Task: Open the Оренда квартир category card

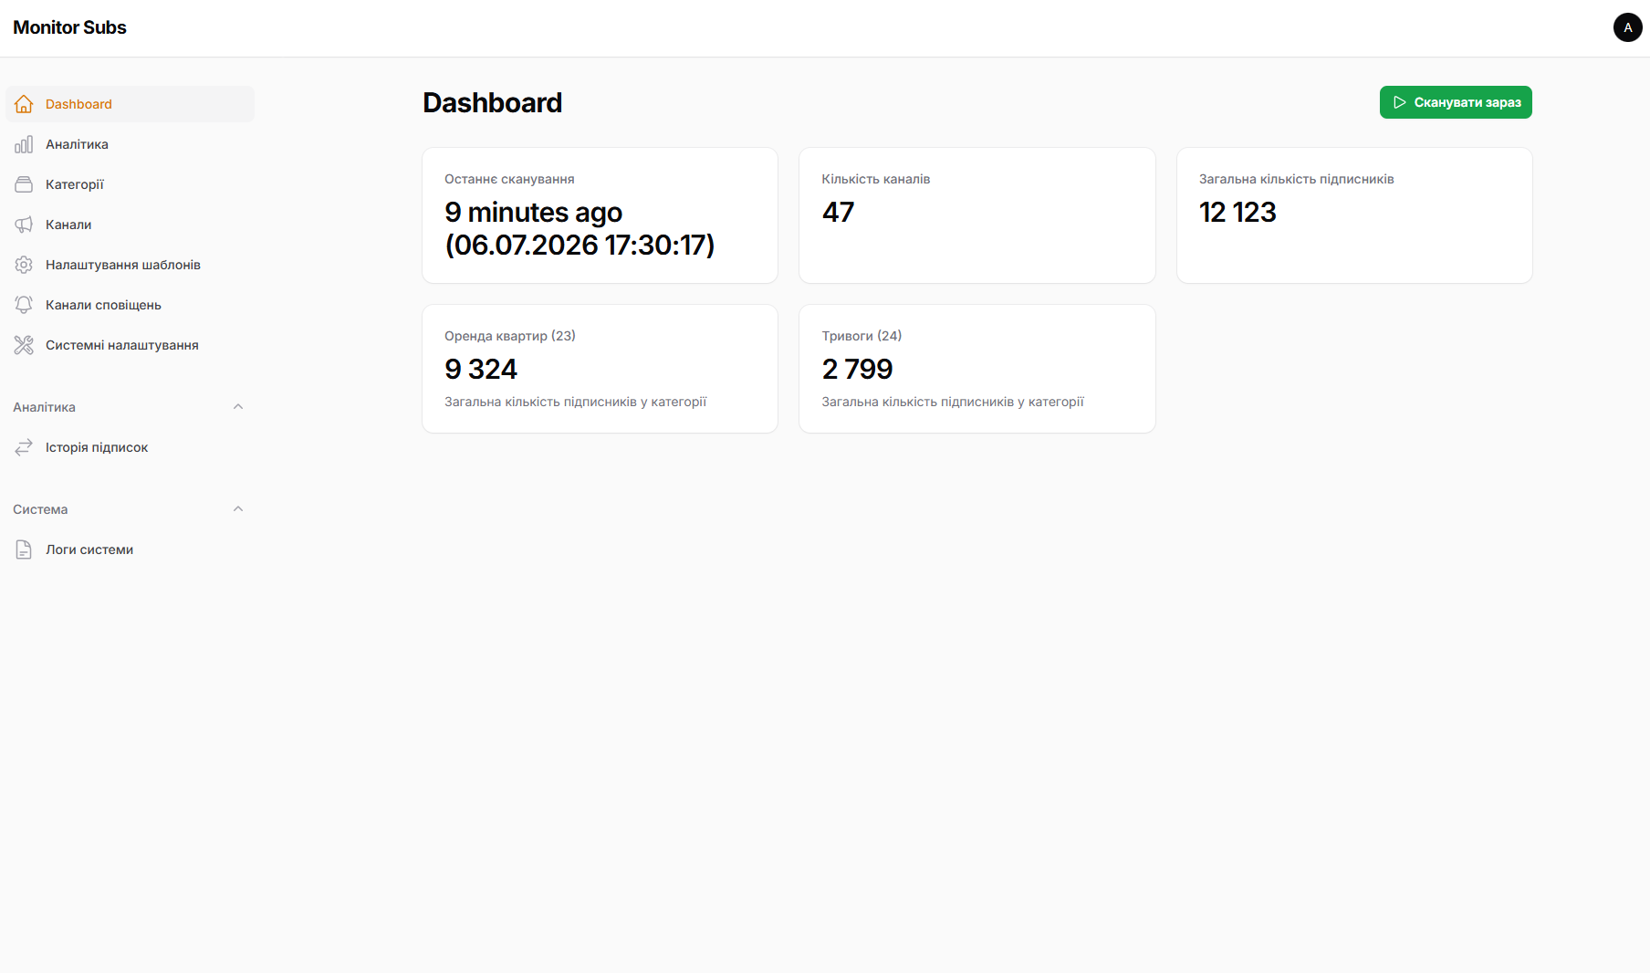Action: (x=600, y=369)
